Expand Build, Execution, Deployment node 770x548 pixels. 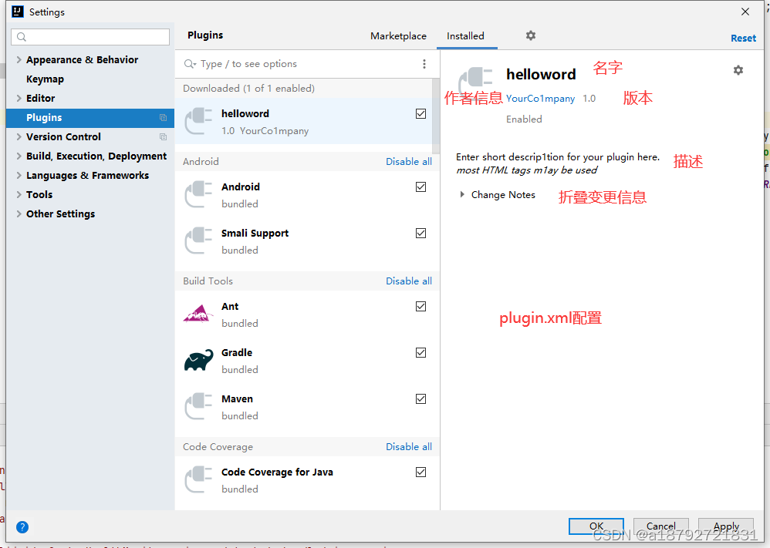click(19, 156)
